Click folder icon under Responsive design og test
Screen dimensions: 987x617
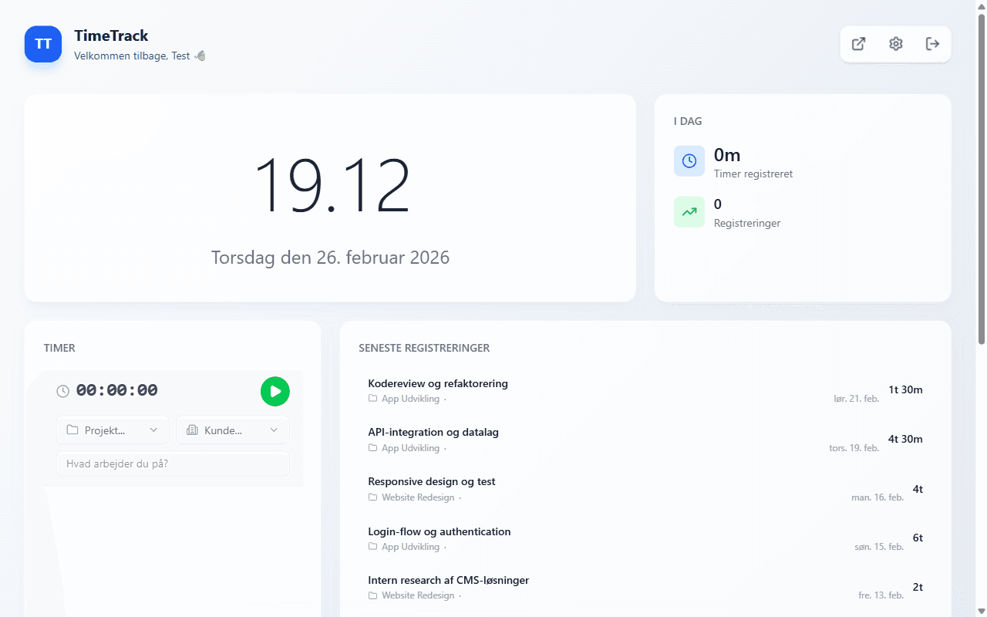(x=373, y=497)
